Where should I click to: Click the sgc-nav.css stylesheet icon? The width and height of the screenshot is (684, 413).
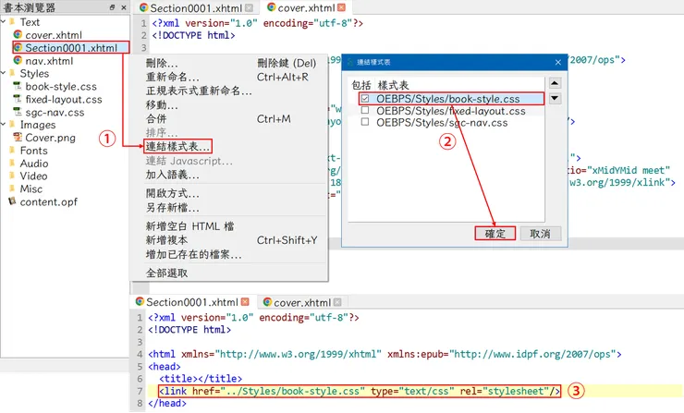point(18,112)
